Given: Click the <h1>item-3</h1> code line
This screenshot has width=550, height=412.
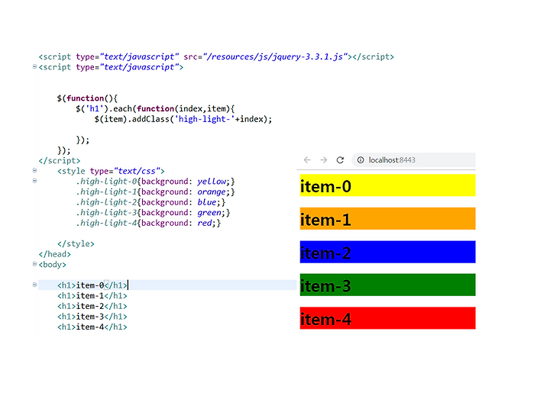Looking at the screenshot, I should pos(92,317).
